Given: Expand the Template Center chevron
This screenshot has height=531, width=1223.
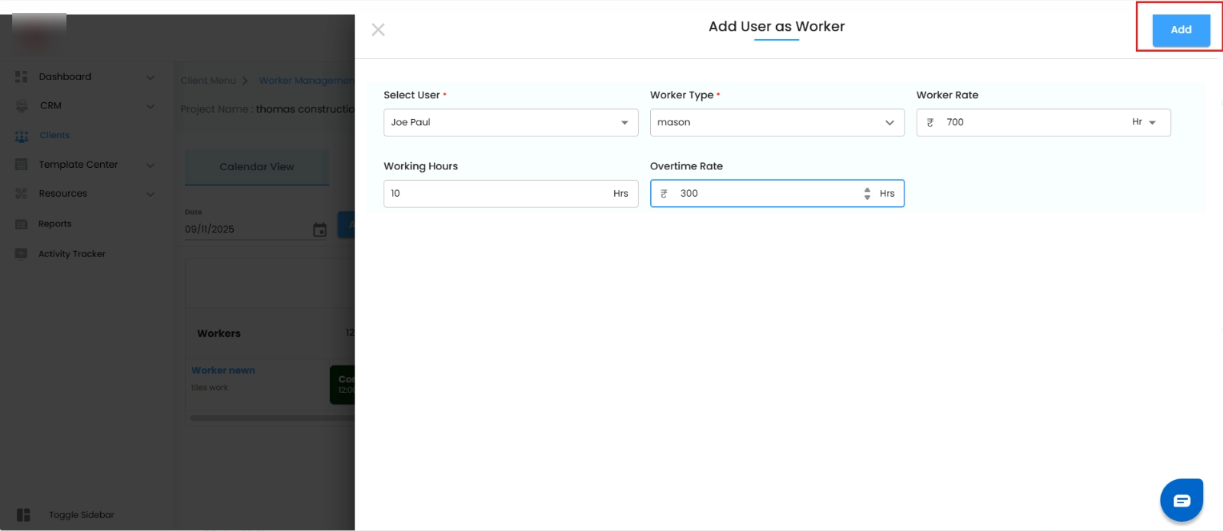Looking at the screenshot, I should [x=150, y=165].
